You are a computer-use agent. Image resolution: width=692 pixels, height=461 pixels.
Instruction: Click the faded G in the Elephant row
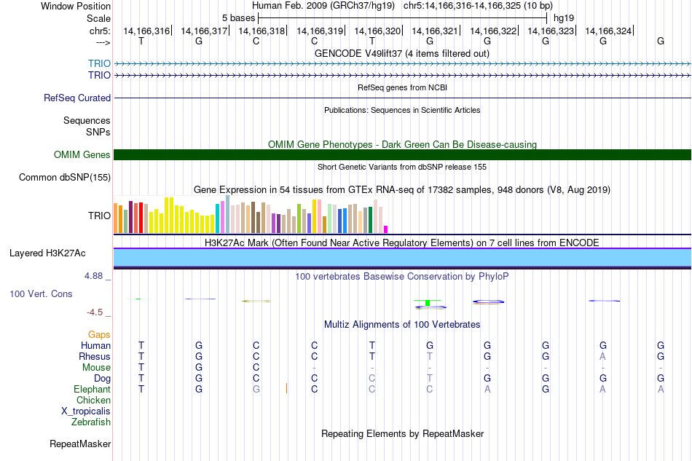(x=256, y=389)
